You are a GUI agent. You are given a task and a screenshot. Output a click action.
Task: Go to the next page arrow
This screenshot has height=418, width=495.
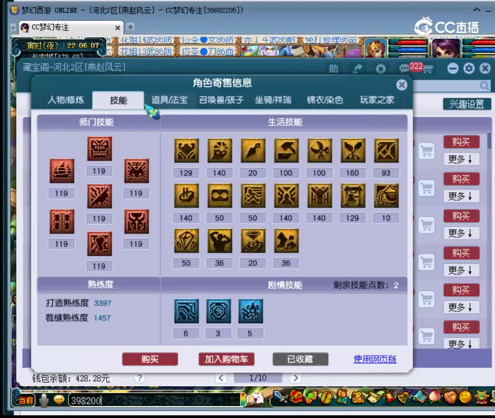pyautogui.click(x=295, y=378)
